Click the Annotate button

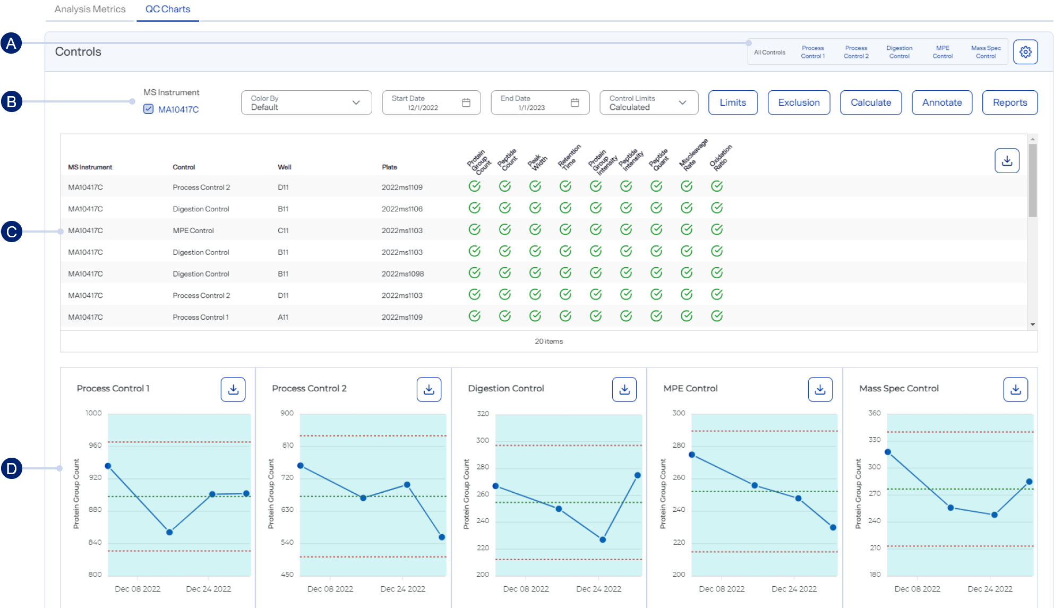941,102
